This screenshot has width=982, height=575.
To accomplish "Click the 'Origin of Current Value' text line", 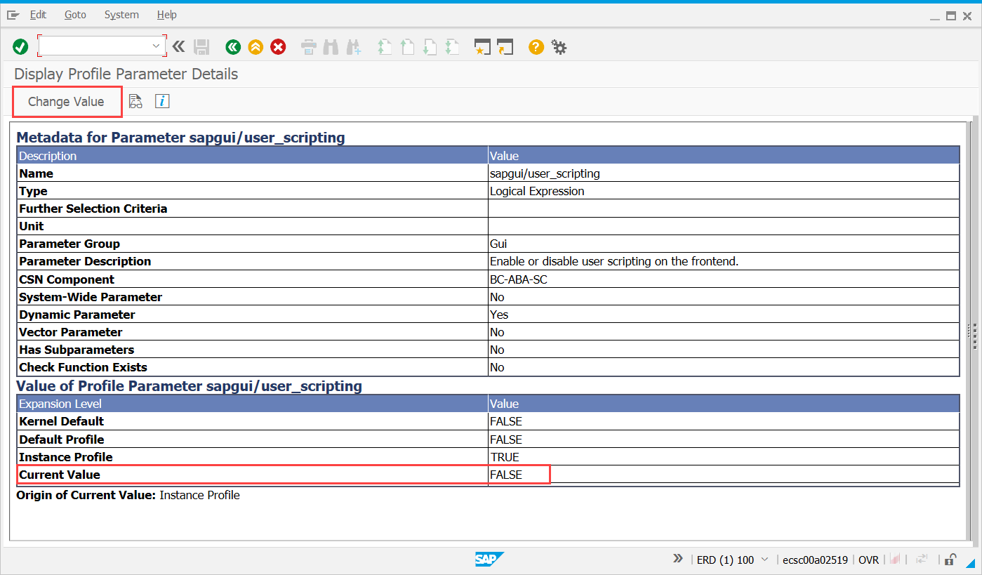I will pyautogui.click(x=128, y=495).
